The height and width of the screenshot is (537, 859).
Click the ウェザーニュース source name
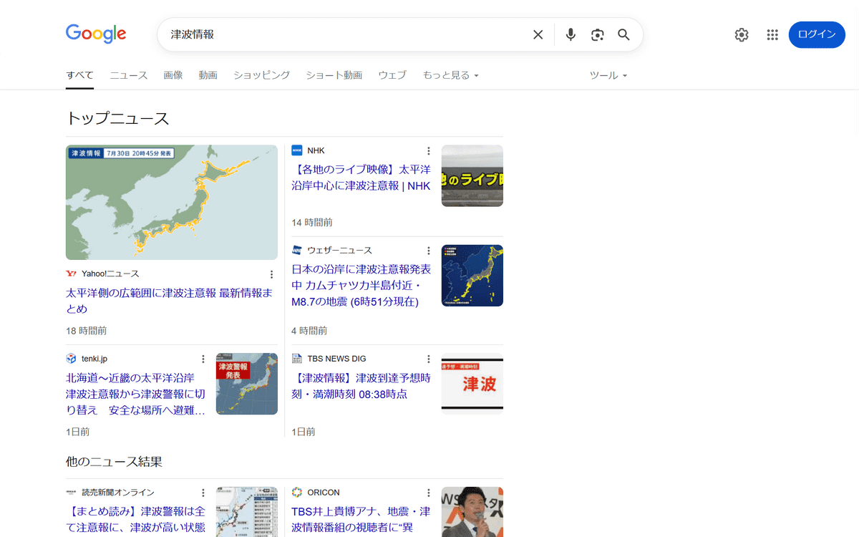(339, 251)
